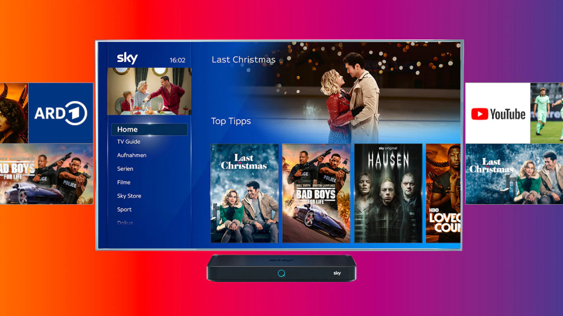Open the live TV preview thumbnail

(x=150, y=92)
